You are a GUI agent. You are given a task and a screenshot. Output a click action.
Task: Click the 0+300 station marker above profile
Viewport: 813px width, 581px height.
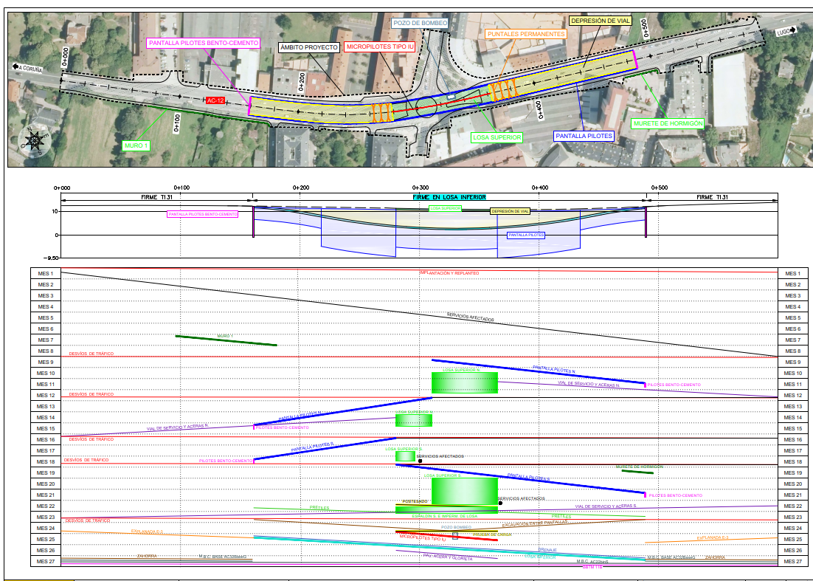click(x=421, y=188)
